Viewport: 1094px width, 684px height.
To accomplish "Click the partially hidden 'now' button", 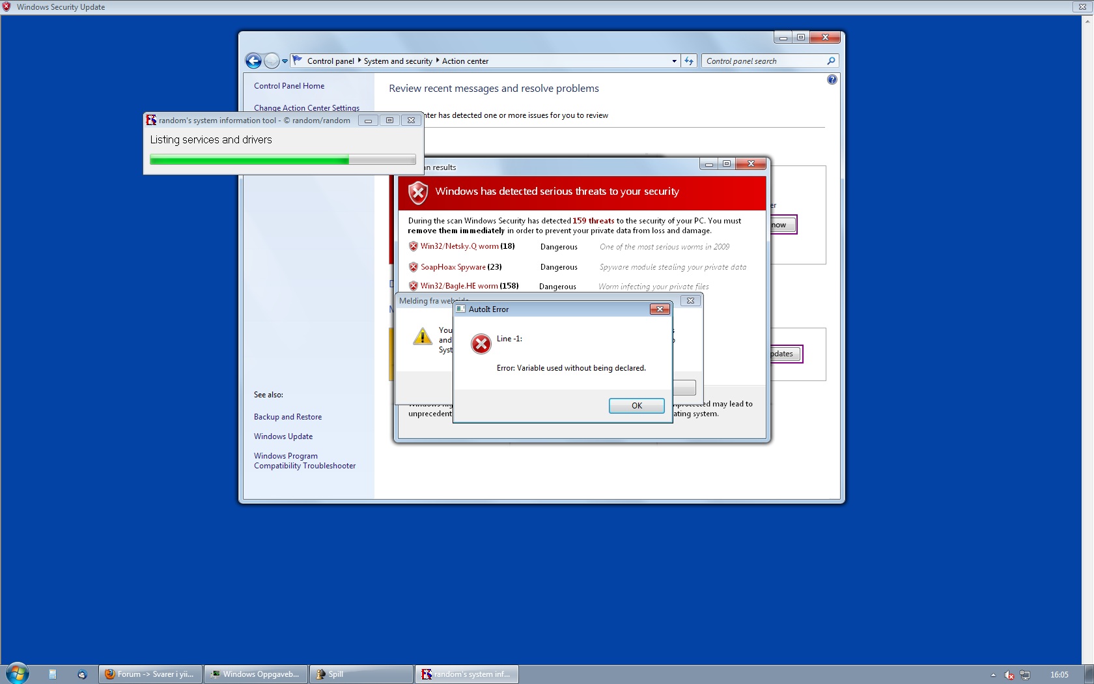I will pos(783,225).
